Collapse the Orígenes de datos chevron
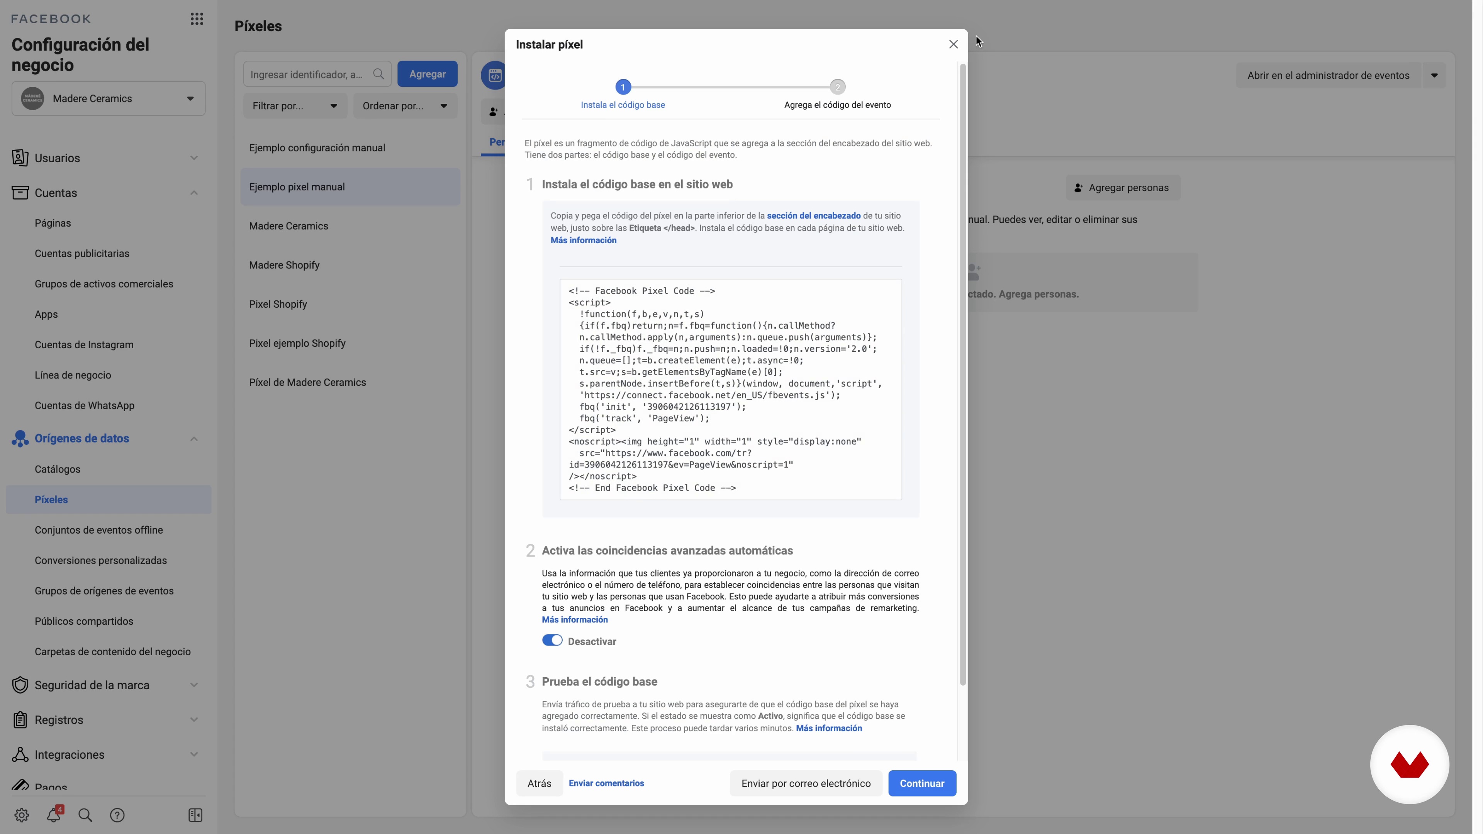 [194, 439]
